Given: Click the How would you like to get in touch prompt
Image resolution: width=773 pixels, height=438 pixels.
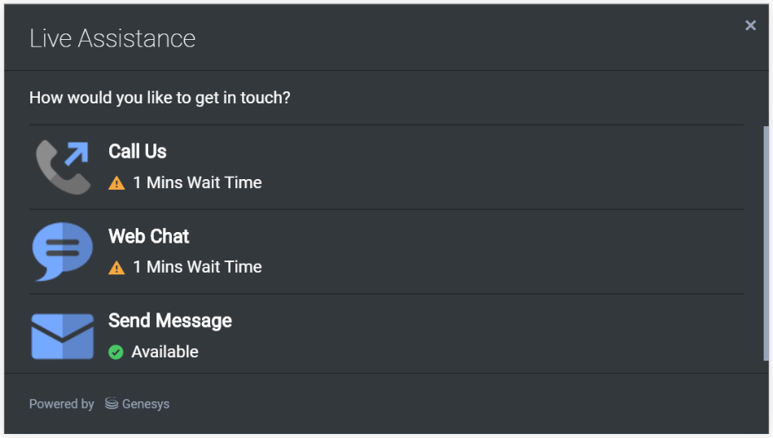Looking at the screenshot, I should pyautogui.click(x=160, y=98).
